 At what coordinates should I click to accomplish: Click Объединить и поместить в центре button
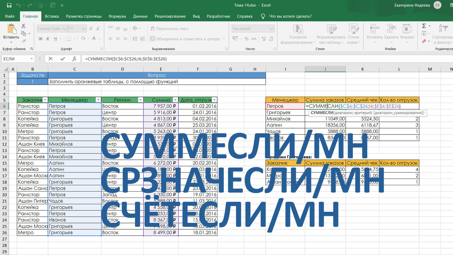pos(188,39)
